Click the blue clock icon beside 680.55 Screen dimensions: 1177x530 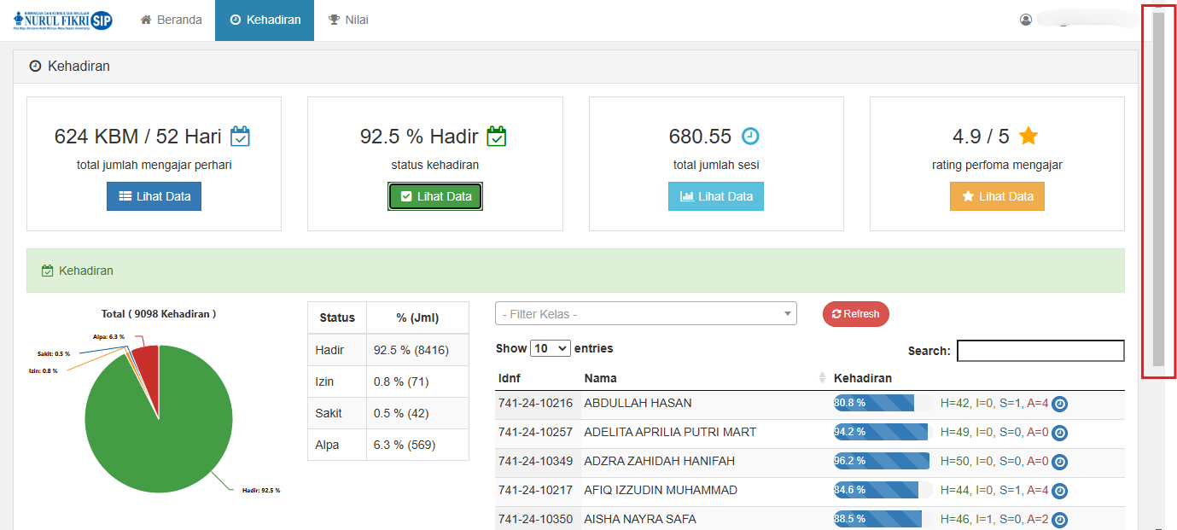[750, 136]
